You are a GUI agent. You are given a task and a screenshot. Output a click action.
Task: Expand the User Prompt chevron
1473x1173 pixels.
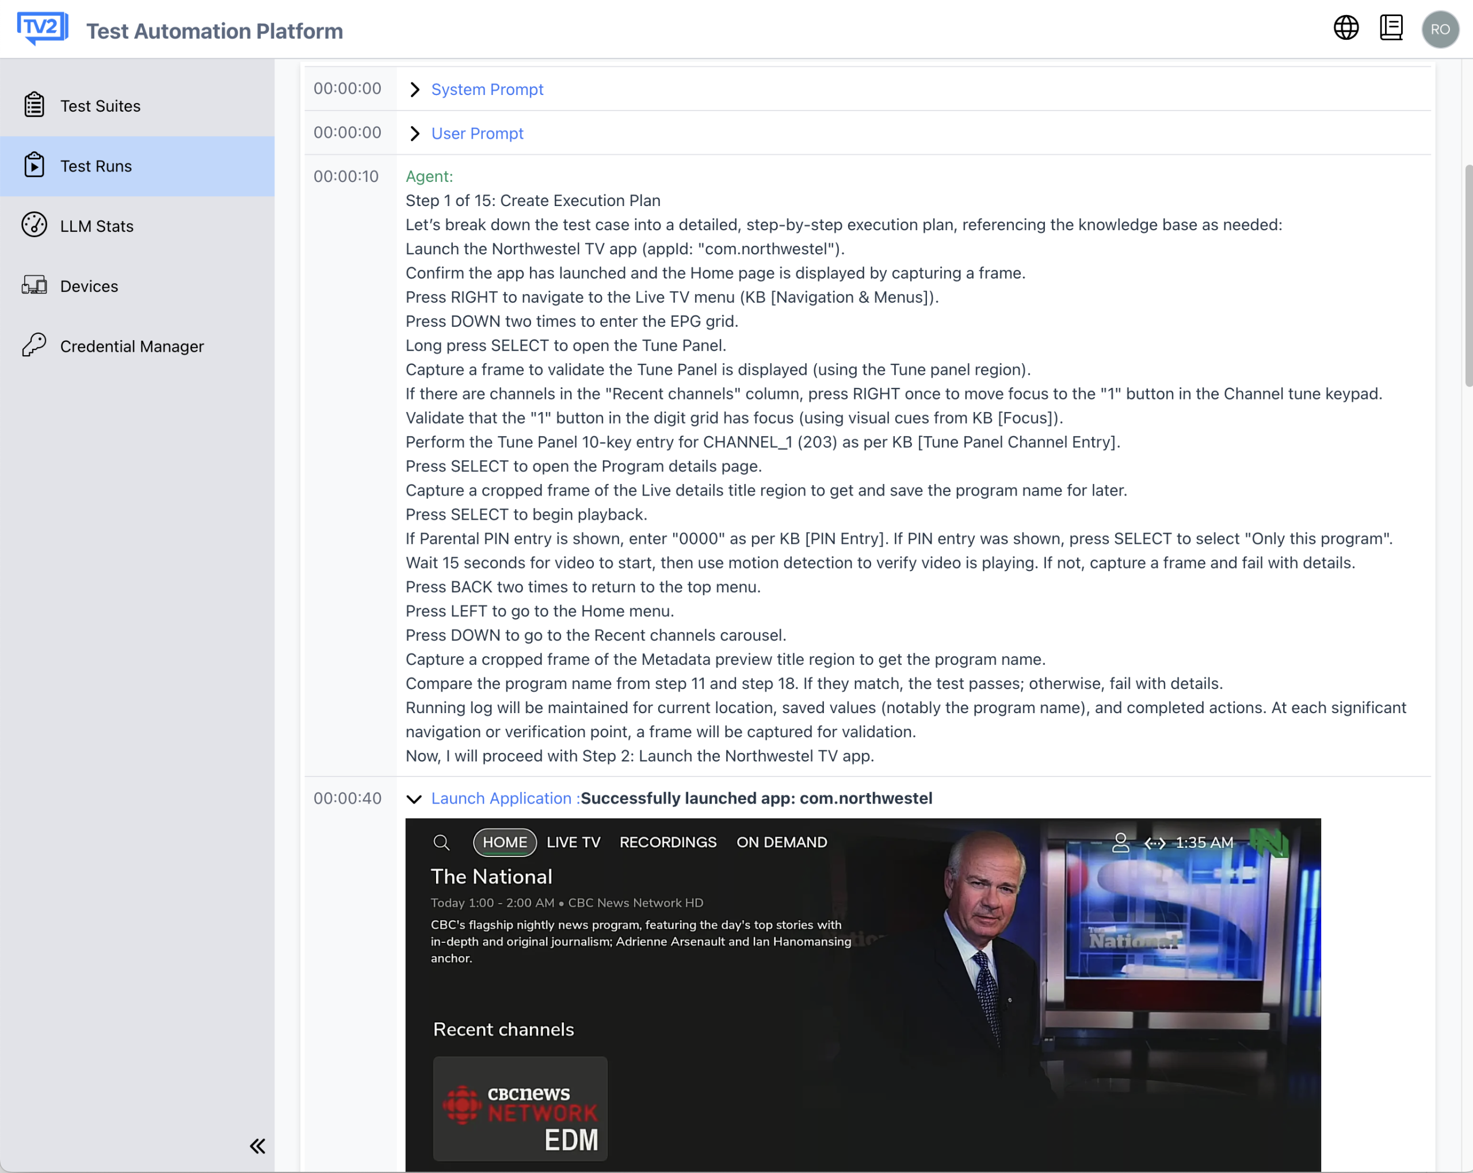coord(415,134)
